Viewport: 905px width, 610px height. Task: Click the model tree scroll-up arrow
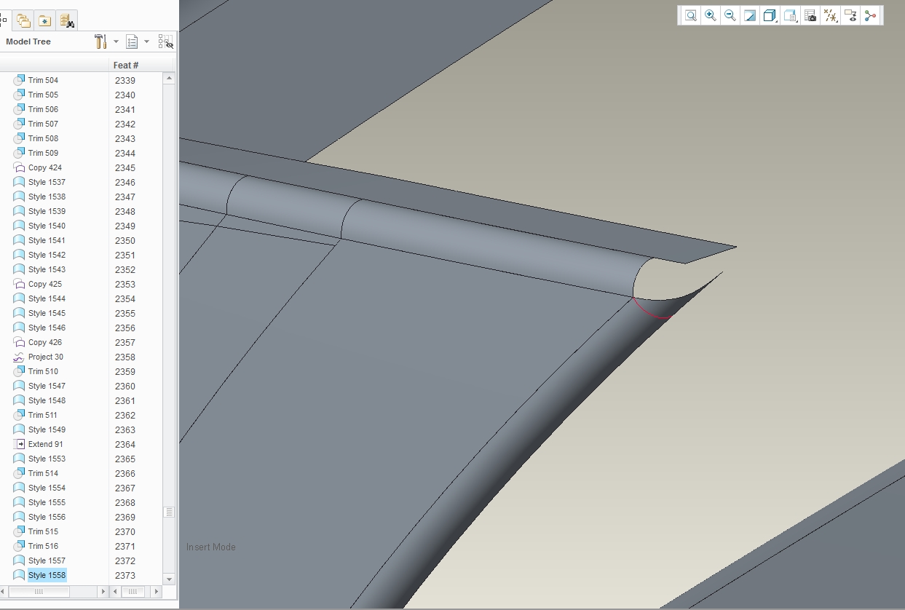tap(169, 78)
